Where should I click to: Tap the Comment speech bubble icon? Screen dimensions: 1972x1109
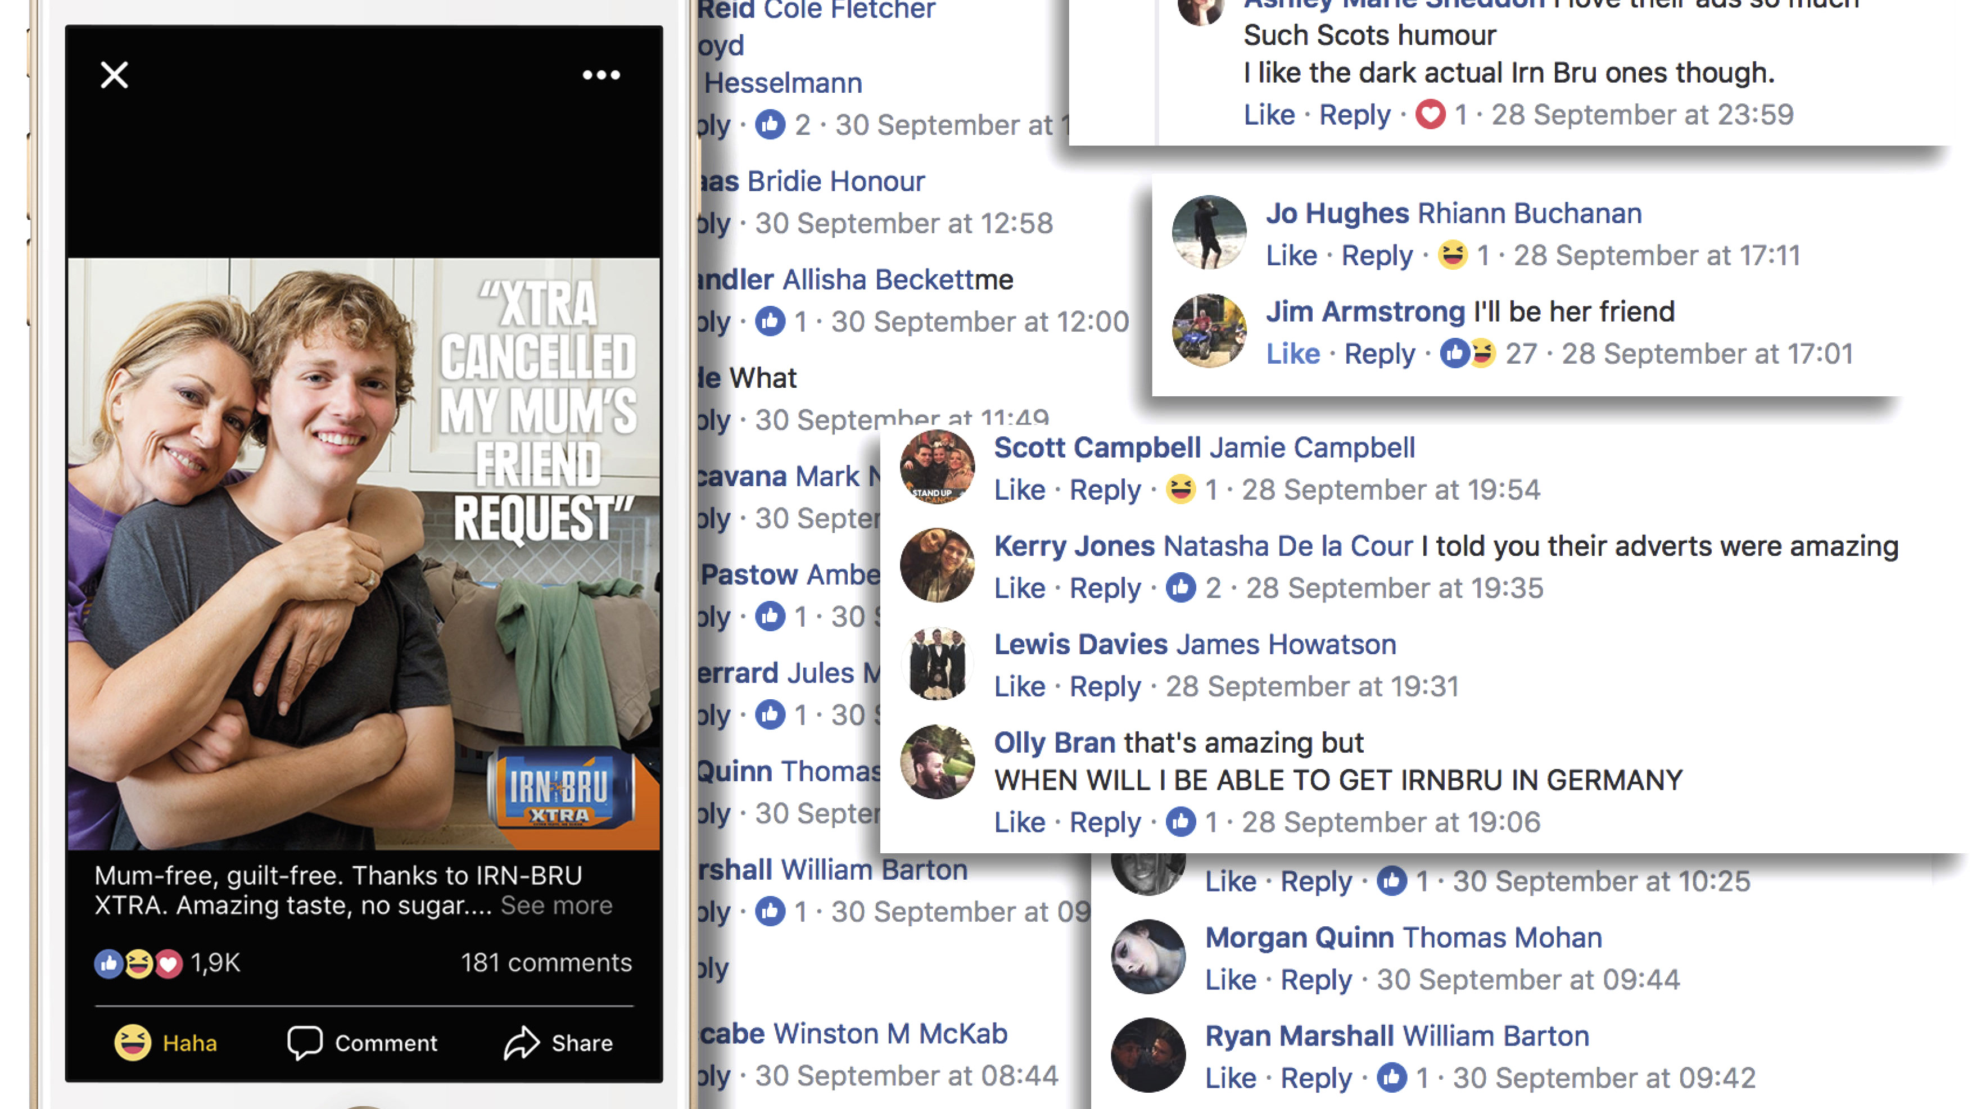pos(304,1043)
